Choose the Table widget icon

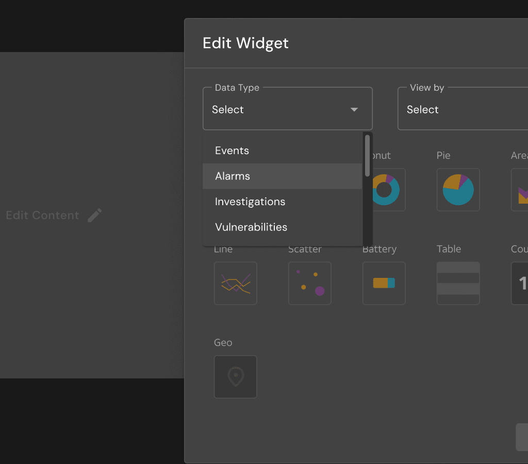pyautogui.click(x=458, y=283)
